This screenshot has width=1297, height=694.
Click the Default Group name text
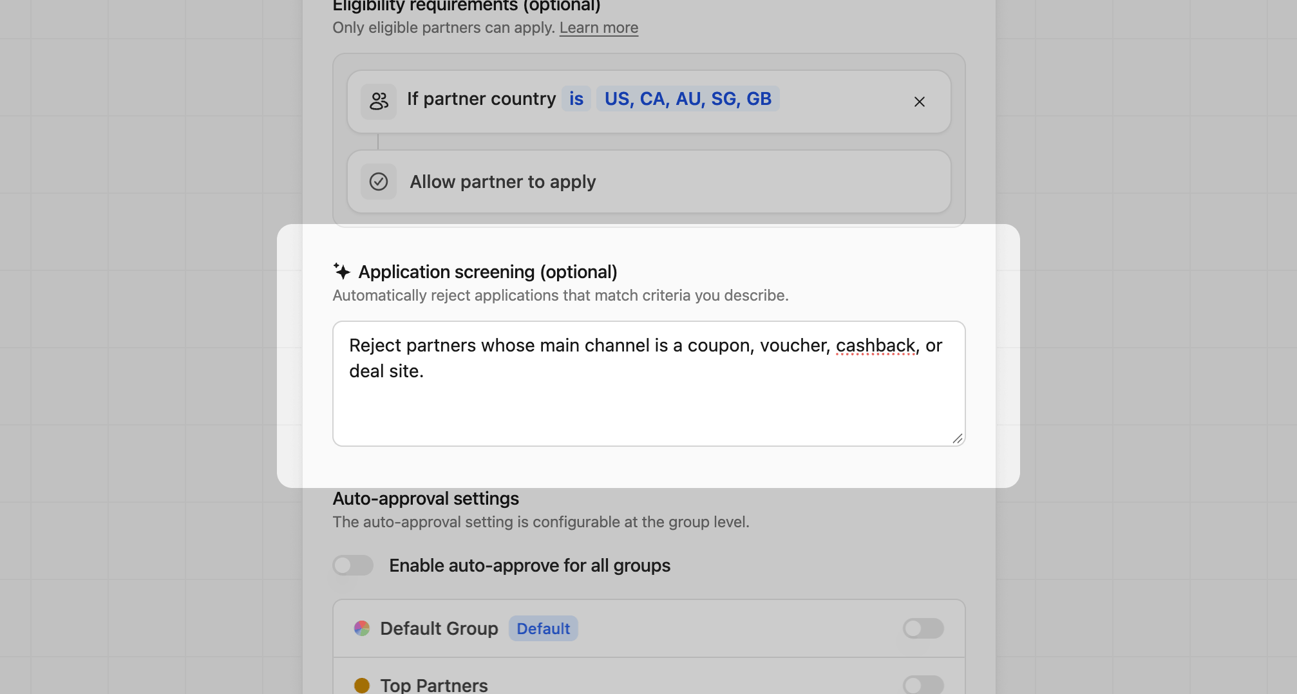[x=439, y=628]
